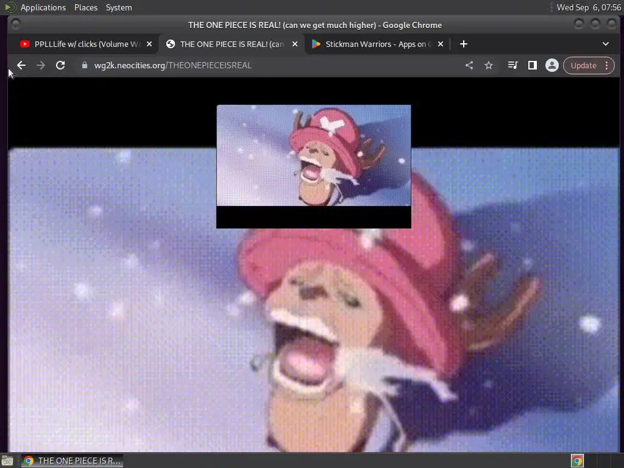
Task: Click the globe favicon on the active tab
Action: pyautogui.click(x=171, y=44)
